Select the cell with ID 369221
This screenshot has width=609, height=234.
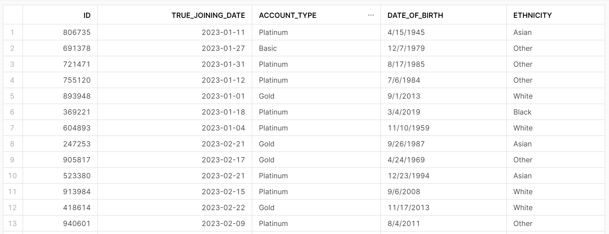[x=77, y=112]
